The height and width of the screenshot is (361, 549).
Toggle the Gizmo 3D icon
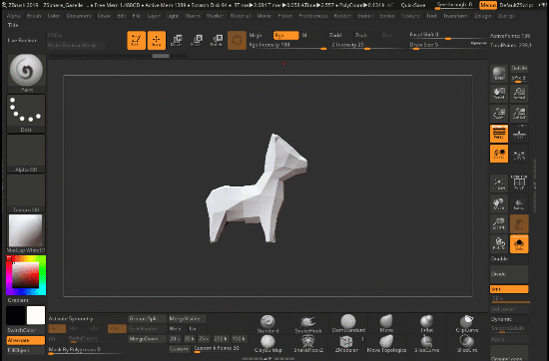coord(237,40)
